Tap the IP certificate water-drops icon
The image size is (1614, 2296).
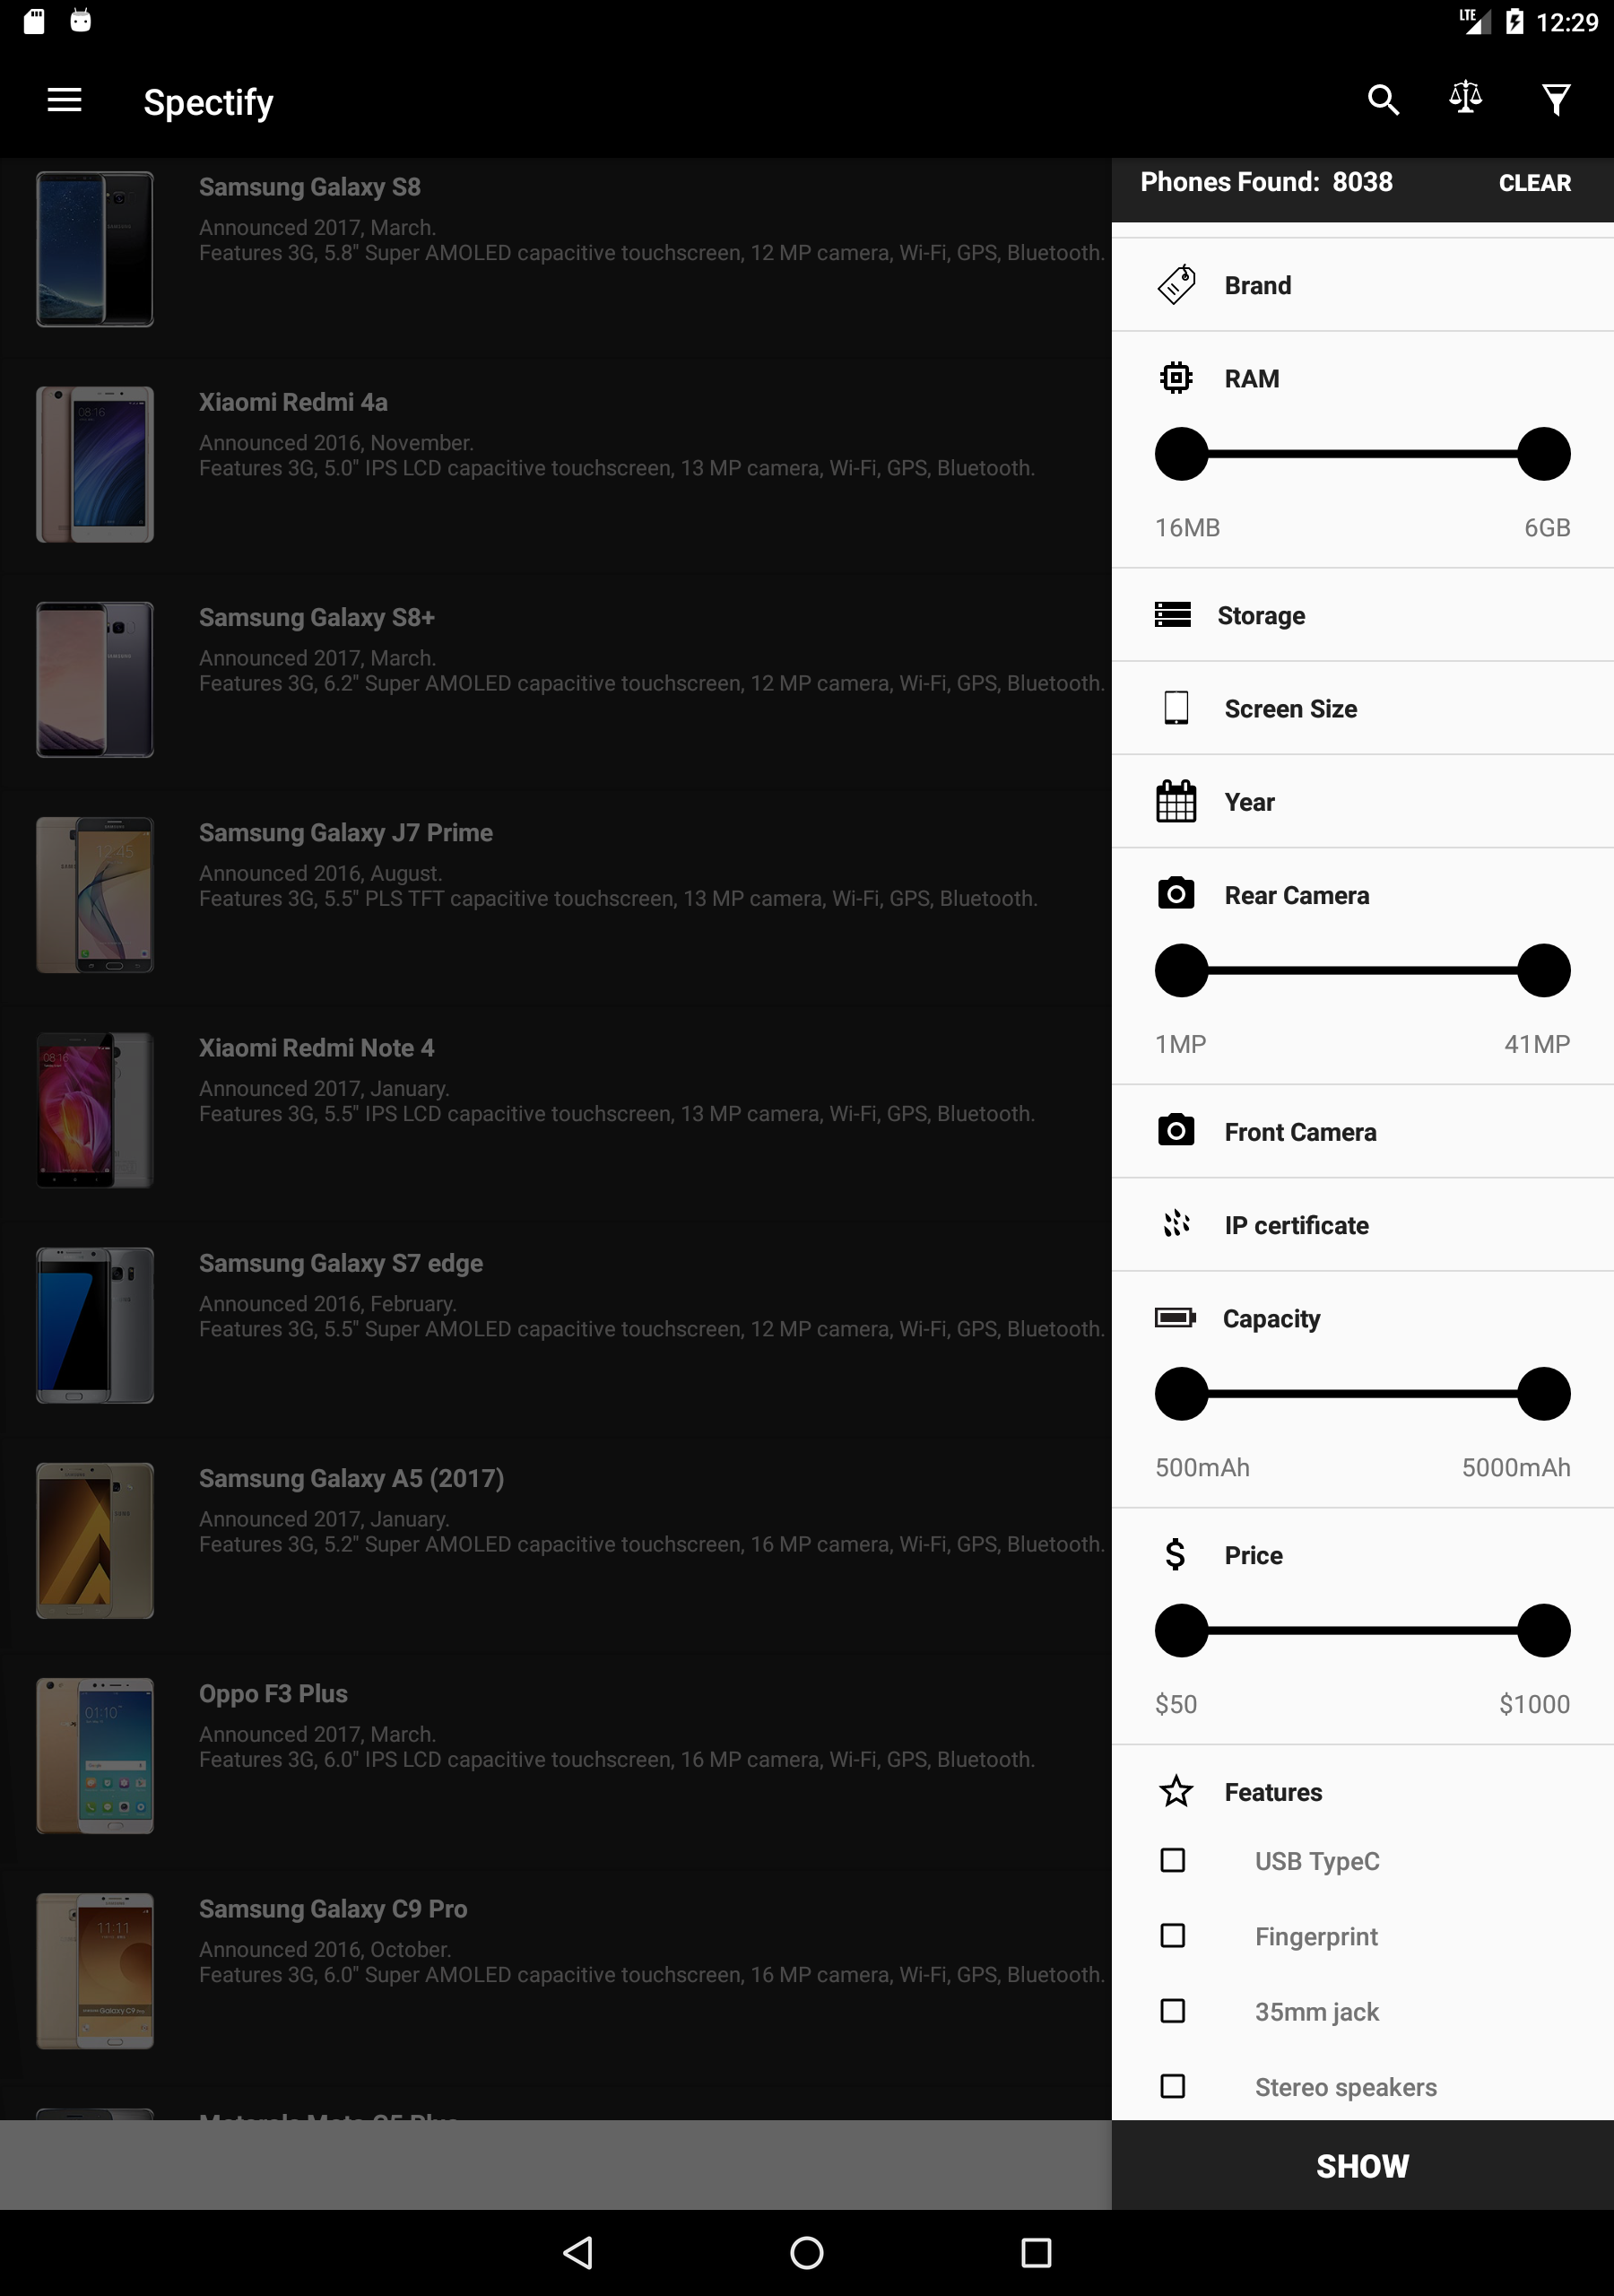(1176, 1224)
